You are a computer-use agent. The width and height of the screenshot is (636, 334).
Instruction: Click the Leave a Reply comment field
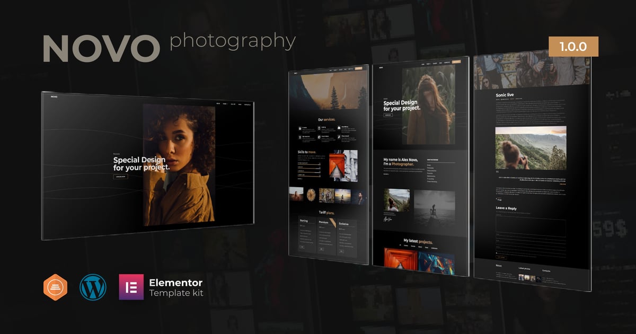530,227
